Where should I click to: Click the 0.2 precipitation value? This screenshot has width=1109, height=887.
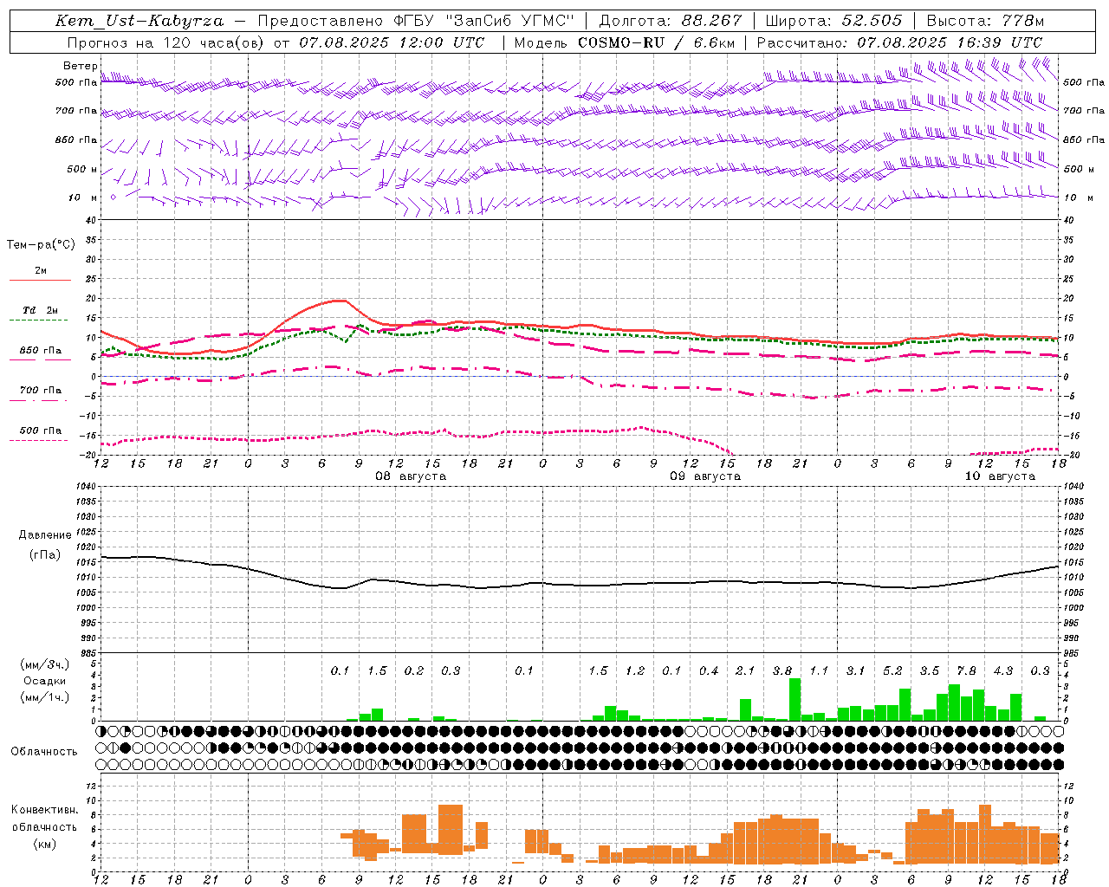click(x=414, y=671)
